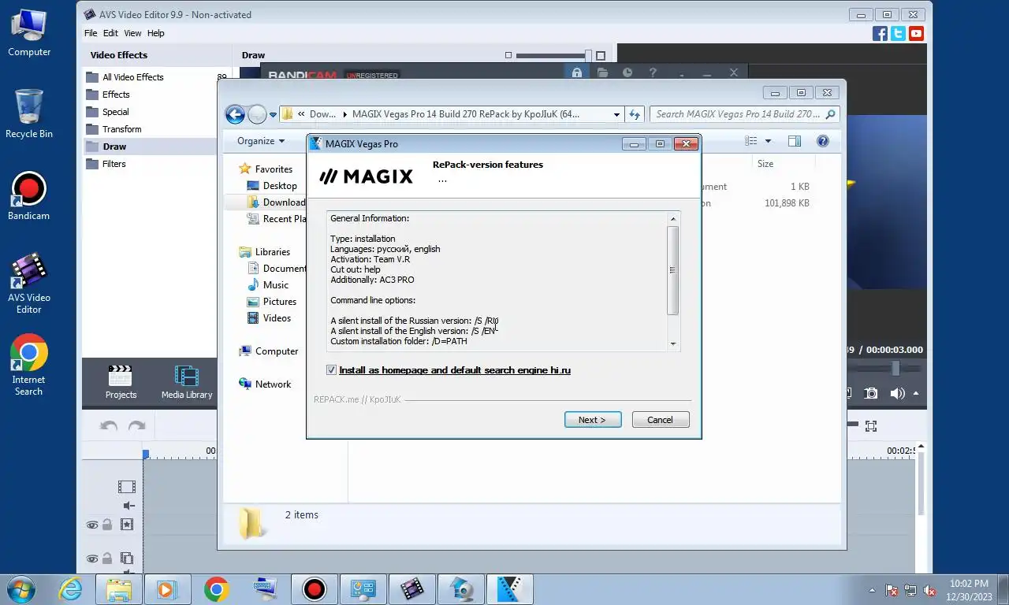1009x605 pixels.
Task: Open Organize dropdown in Explorer
Action: point(261,141)
